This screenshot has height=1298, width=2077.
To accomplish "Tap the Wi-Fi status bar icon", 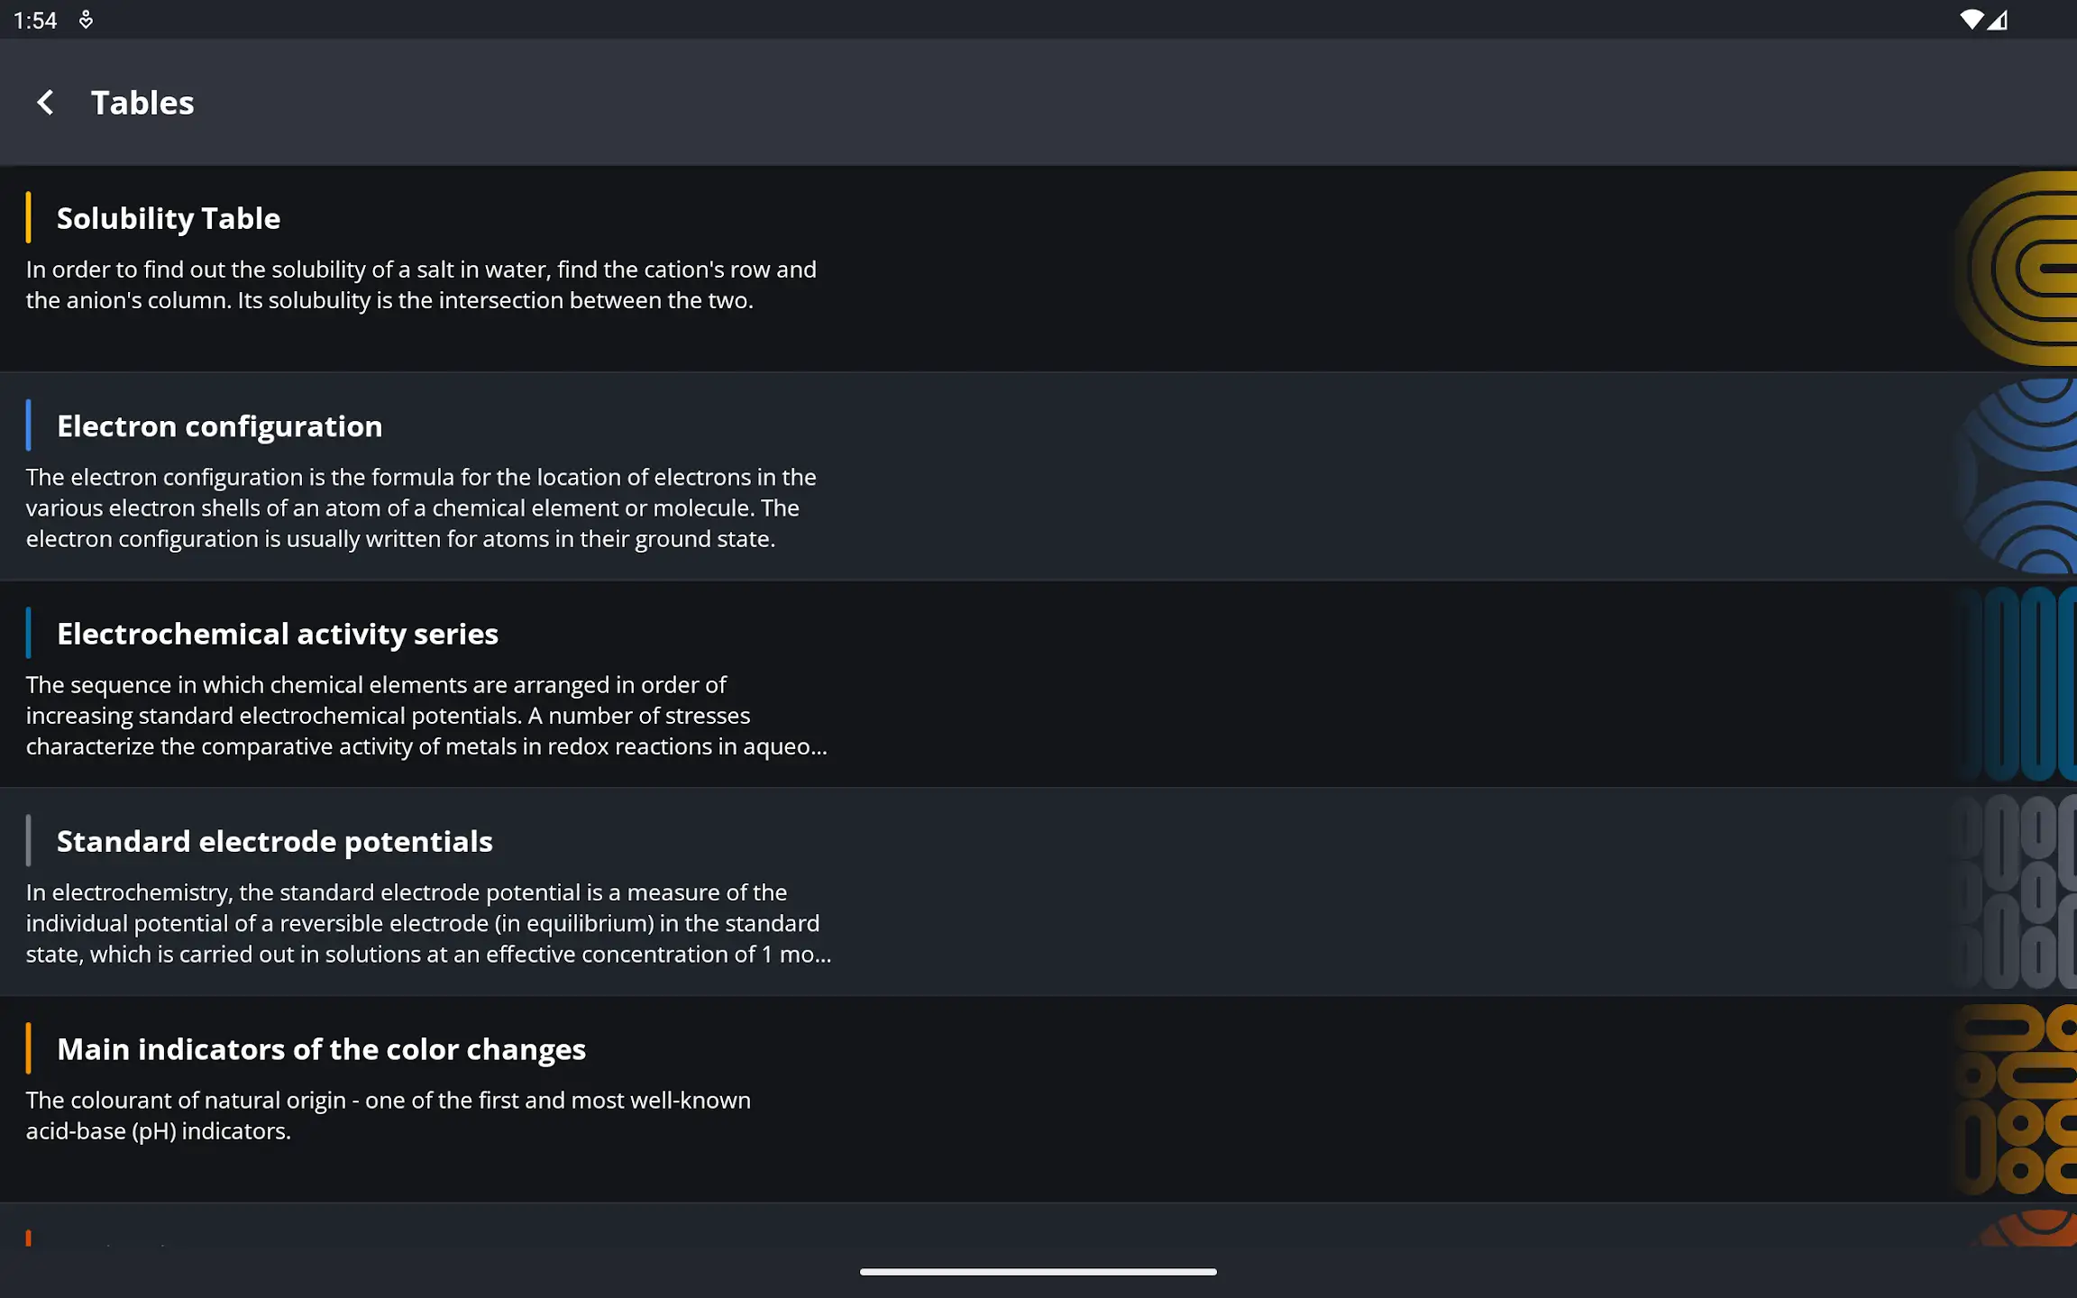I will click(1972, 20).
